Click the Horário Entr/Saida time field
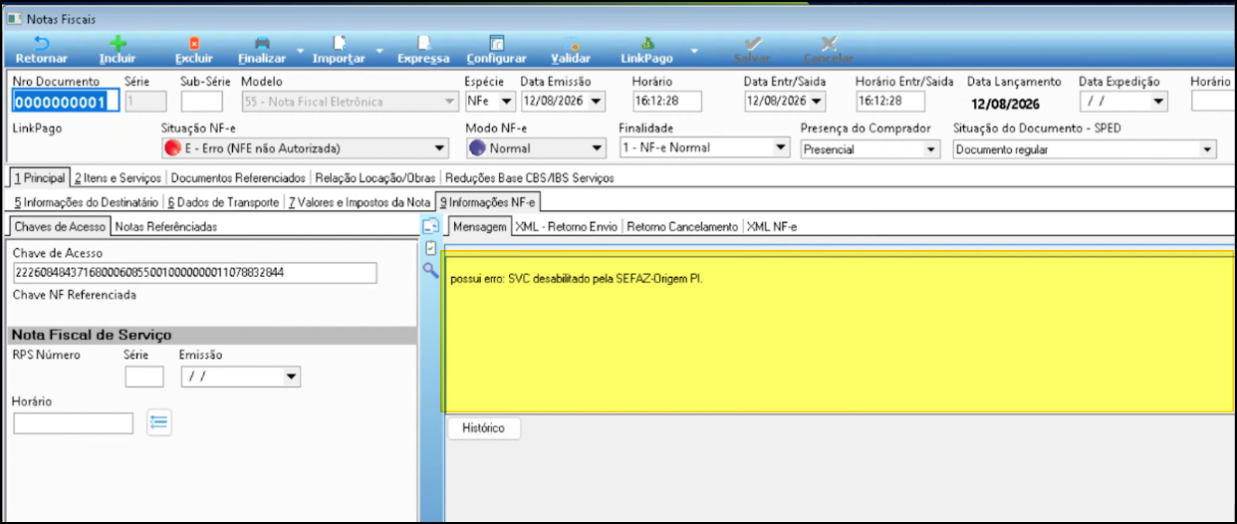This screenshot has height=524, width=1237. click(x=890, y=101)
